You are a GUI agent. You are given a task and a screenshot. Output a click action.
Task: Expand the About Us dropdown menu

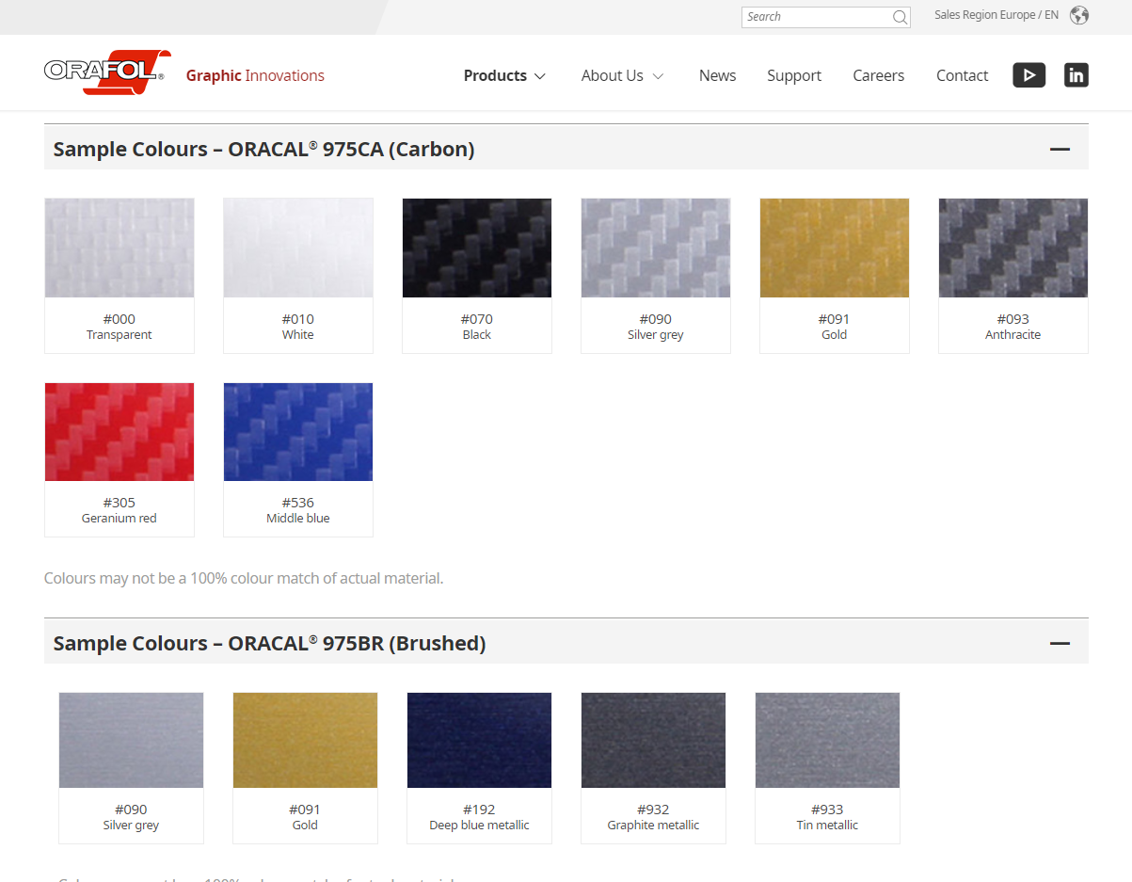click(x=622, y=75)
